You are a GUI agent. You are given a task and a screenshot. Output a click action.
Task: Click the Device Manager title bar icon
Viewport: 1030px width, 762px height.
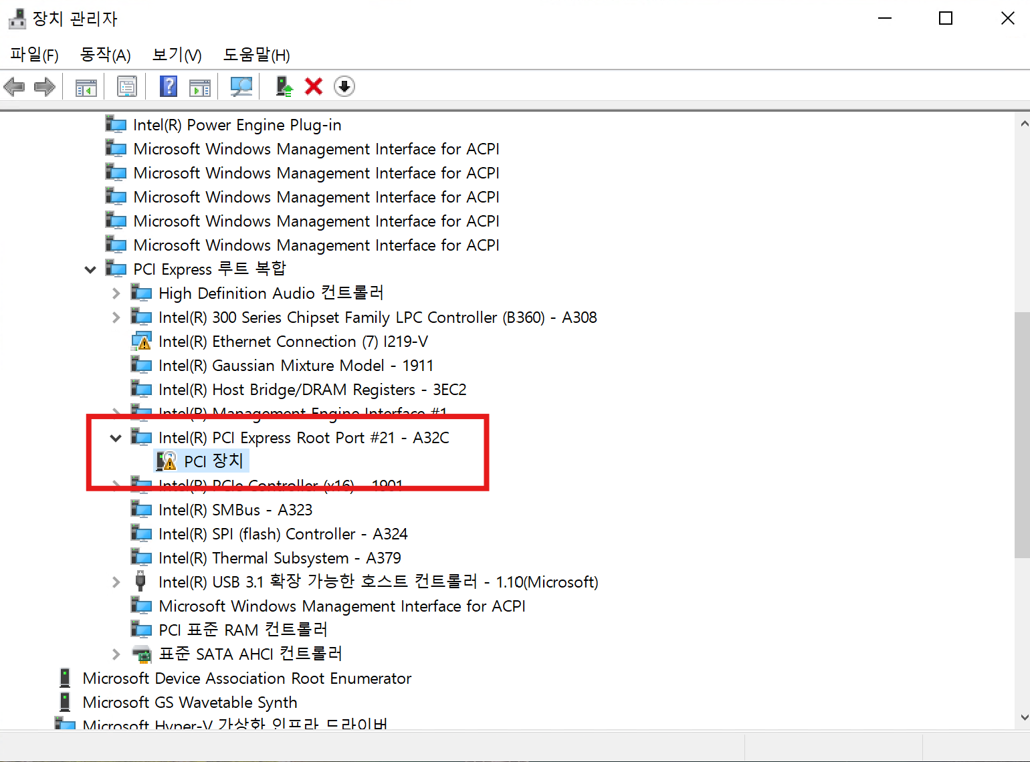[17, 19]
